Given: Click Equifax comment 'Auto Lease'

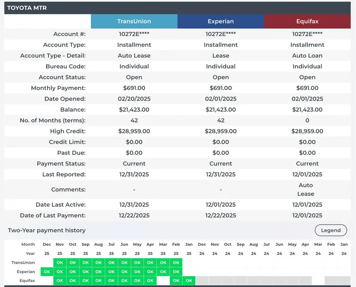Looking at the screenshot, I should pyautogui.click(x=306, y=189).
